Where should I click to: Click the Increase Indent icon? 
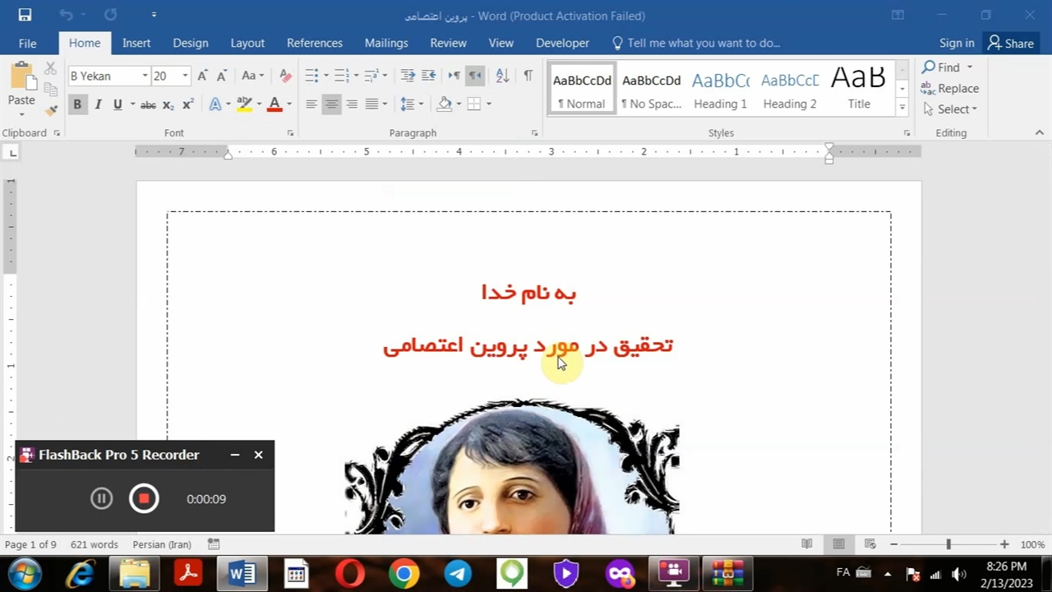point(428,76)
